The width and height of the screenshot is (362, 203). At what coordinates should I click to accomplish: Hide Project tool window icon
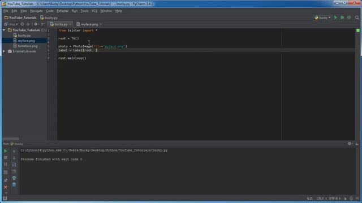(x=43, y=24)
